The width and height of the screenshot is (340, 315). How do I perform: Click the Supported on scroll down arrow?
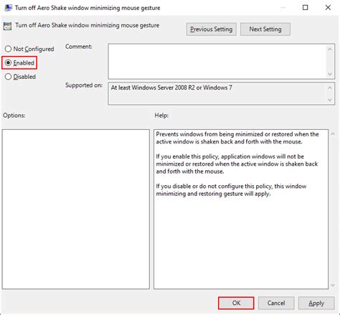[x=330, y=100]
